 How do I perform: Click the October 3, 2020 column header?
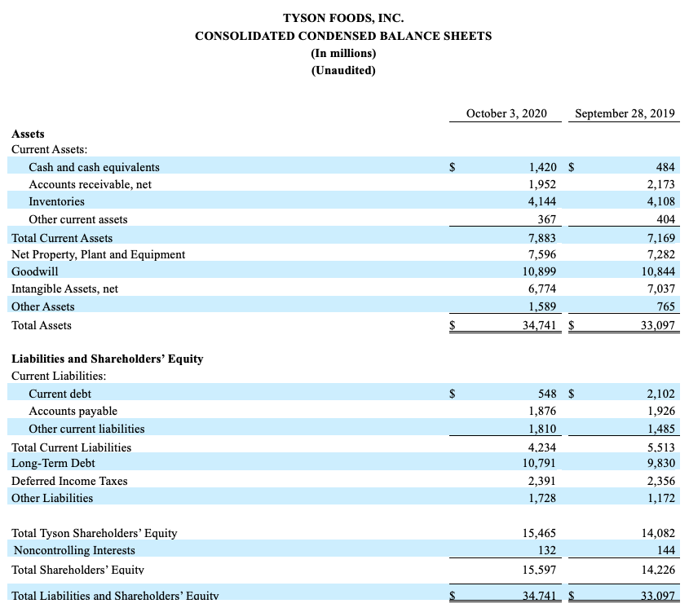point(504,113)
